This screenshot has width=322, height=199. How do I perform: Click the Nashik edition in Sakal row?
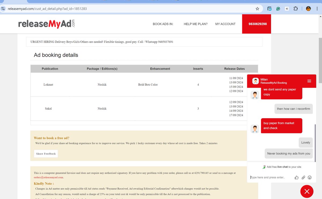coord(102,109)
